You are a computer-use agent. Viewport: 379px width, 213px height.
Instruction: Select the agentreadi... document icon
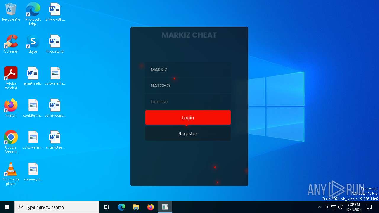coord(33,76)
